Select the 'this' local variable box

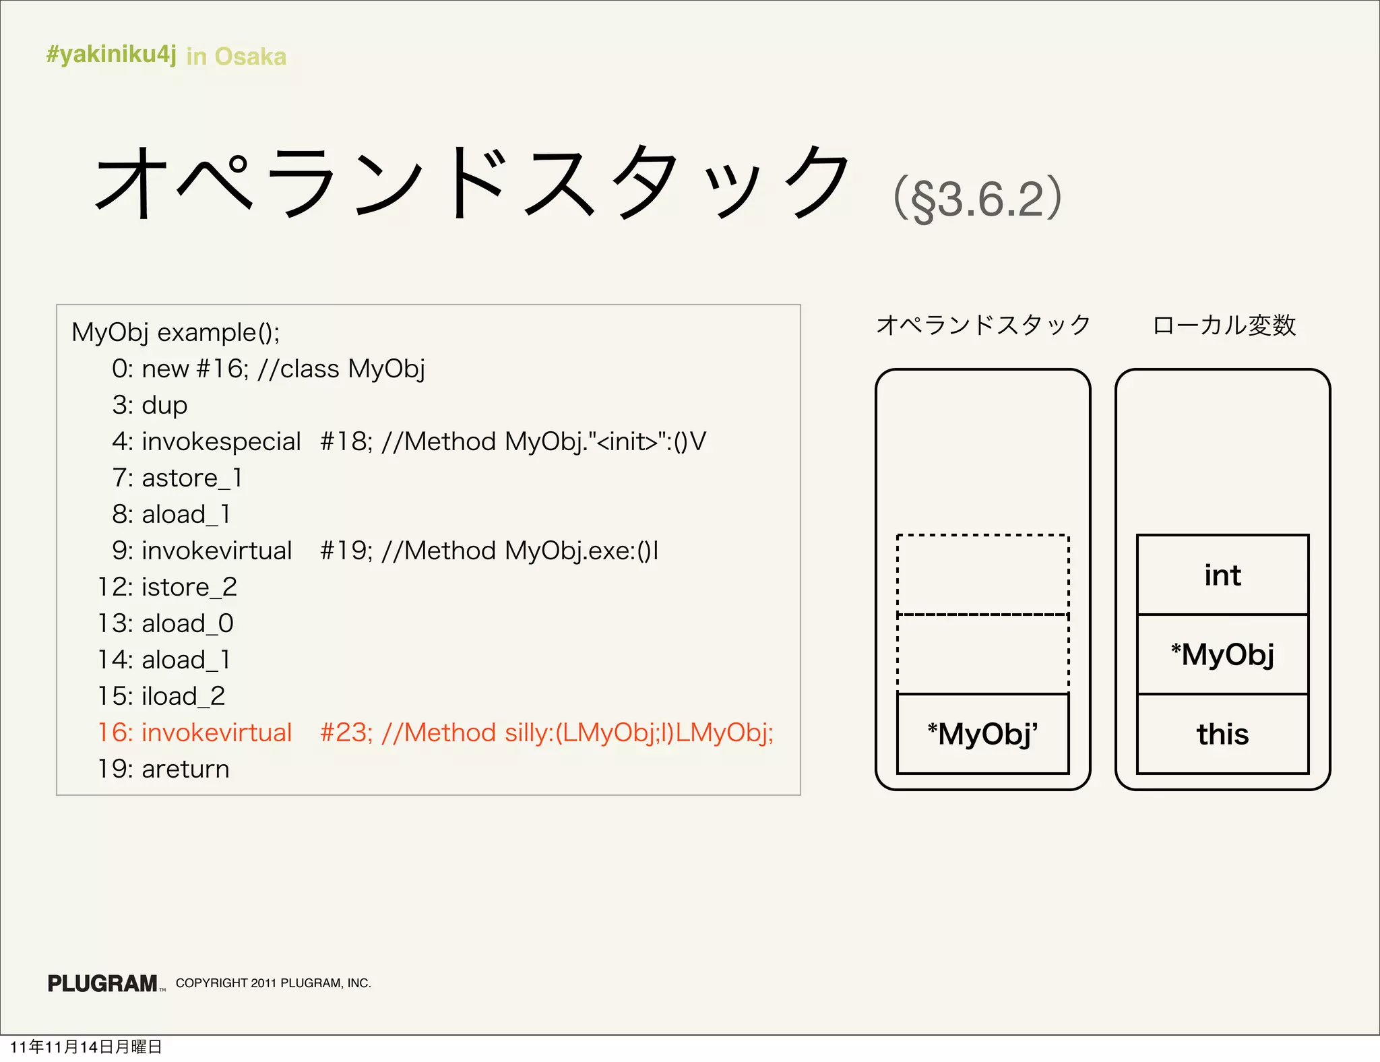click(x=1222, y=734)
